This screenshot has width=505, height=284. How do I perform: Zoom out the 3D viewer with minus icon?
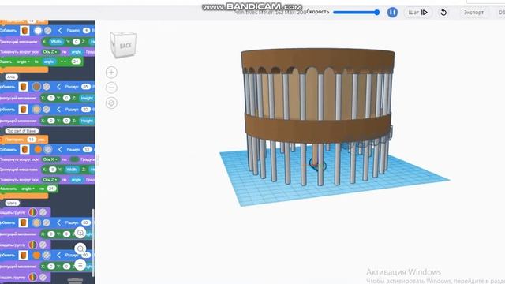111,88
